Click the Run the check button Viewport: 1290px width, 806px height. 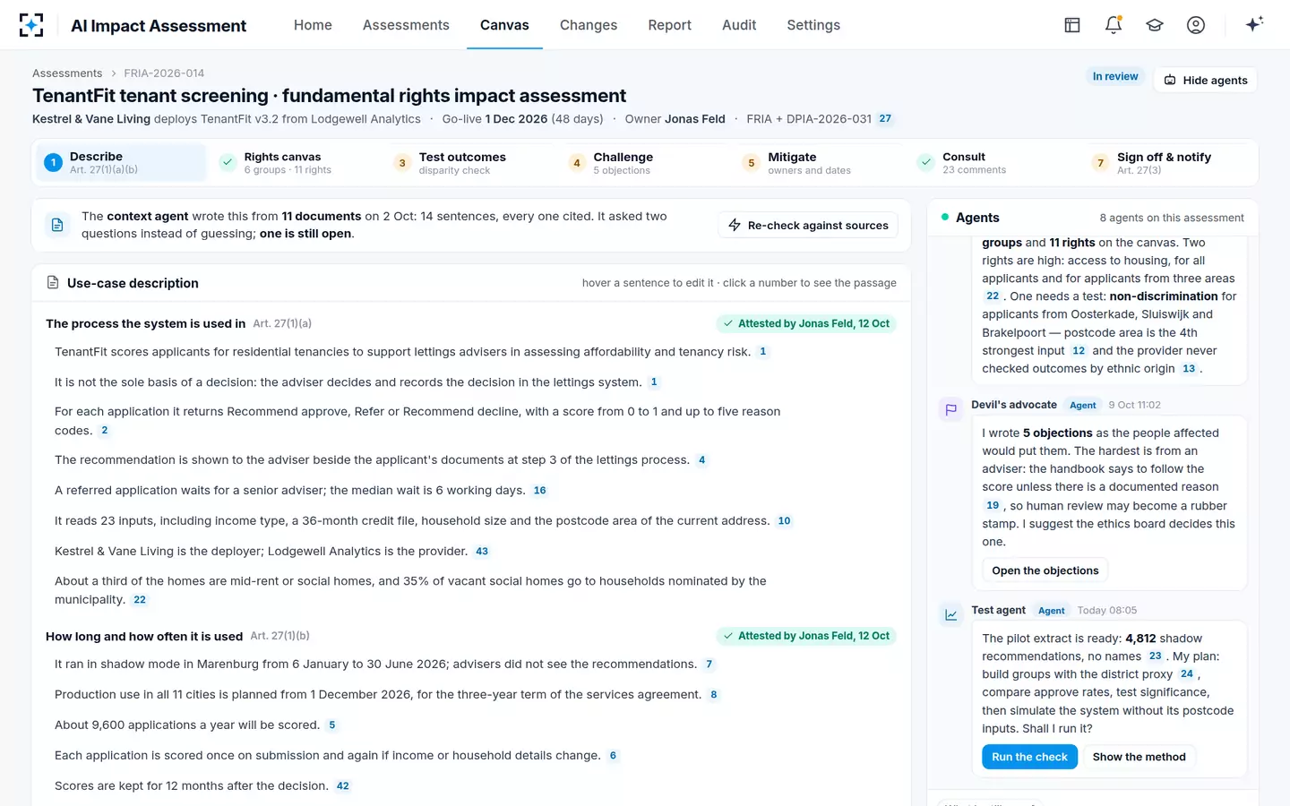pos(1029,757)
